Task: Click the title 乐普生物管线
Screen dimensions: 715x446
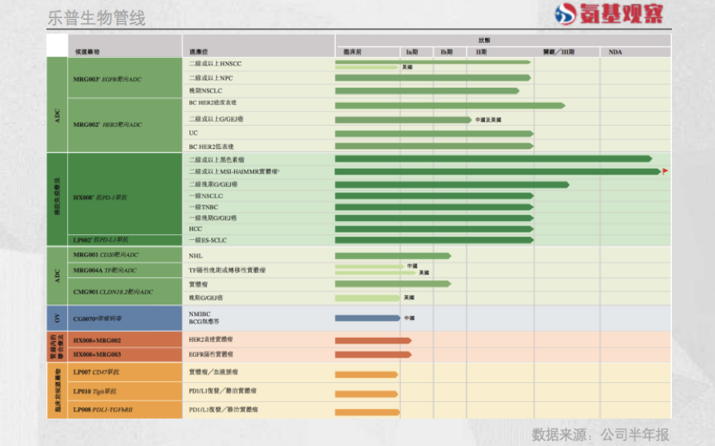Action: click(96, 18)
